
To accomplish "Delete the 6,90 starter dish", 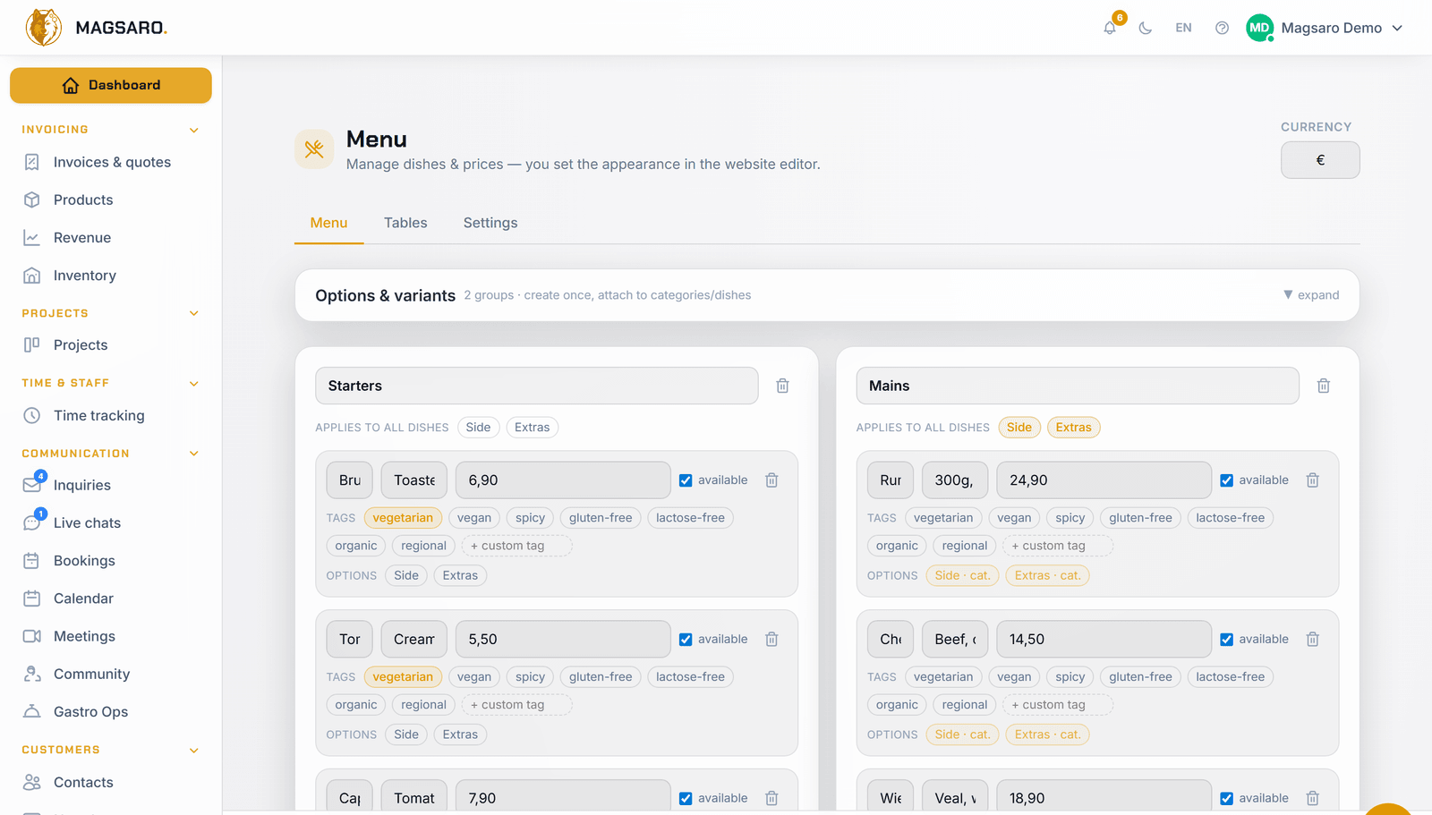I will (x=771, y=480).
